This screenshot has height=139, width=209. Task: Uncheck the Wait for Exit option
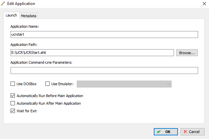coord(13,111)
